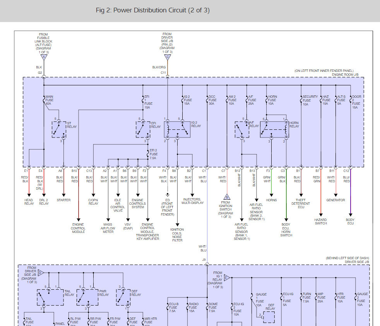
Task: Click the 'DOME FUSE 7.5A' label
Action: (x=213, y=307)
